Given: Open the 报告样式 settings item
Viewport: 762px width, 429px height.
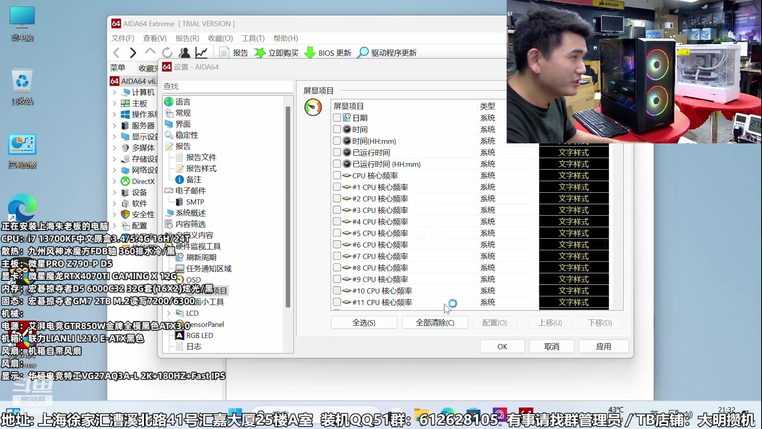Looking at the screenshot, I should tap(200, 168).
